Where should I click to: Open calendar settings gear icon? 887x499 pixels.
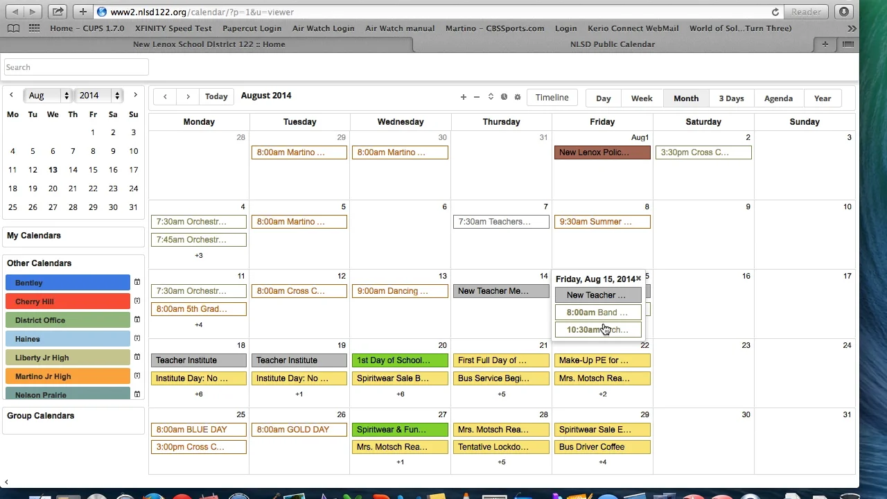517,97
